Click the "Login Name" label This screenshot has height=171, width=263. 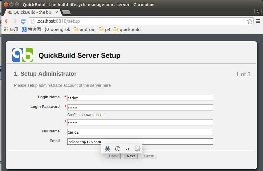(x=49, y=97)
